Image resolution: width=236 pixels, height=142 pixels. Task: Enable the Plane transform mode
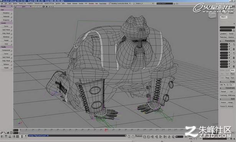233,74
